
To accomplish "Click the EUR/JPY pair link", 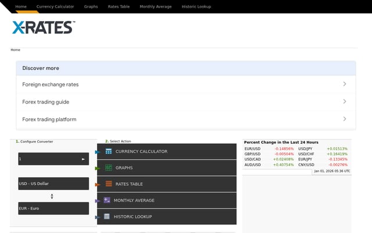I will 305,159.
